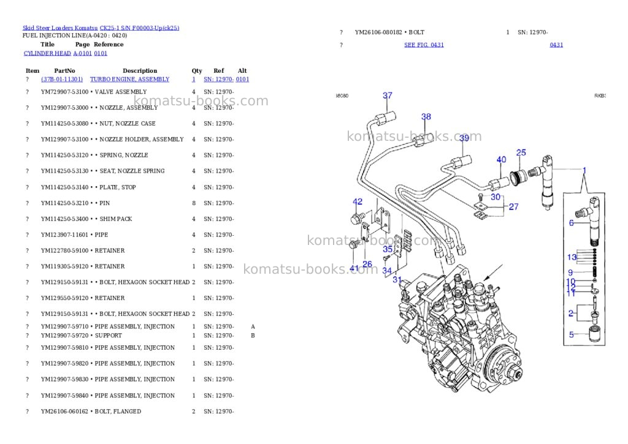Click the Description column header
This screenshot has width=628, height=444.
coord(140,71)
